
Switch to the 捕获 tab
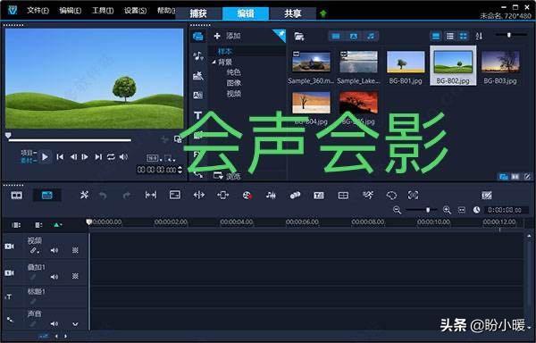click(198, 13)
